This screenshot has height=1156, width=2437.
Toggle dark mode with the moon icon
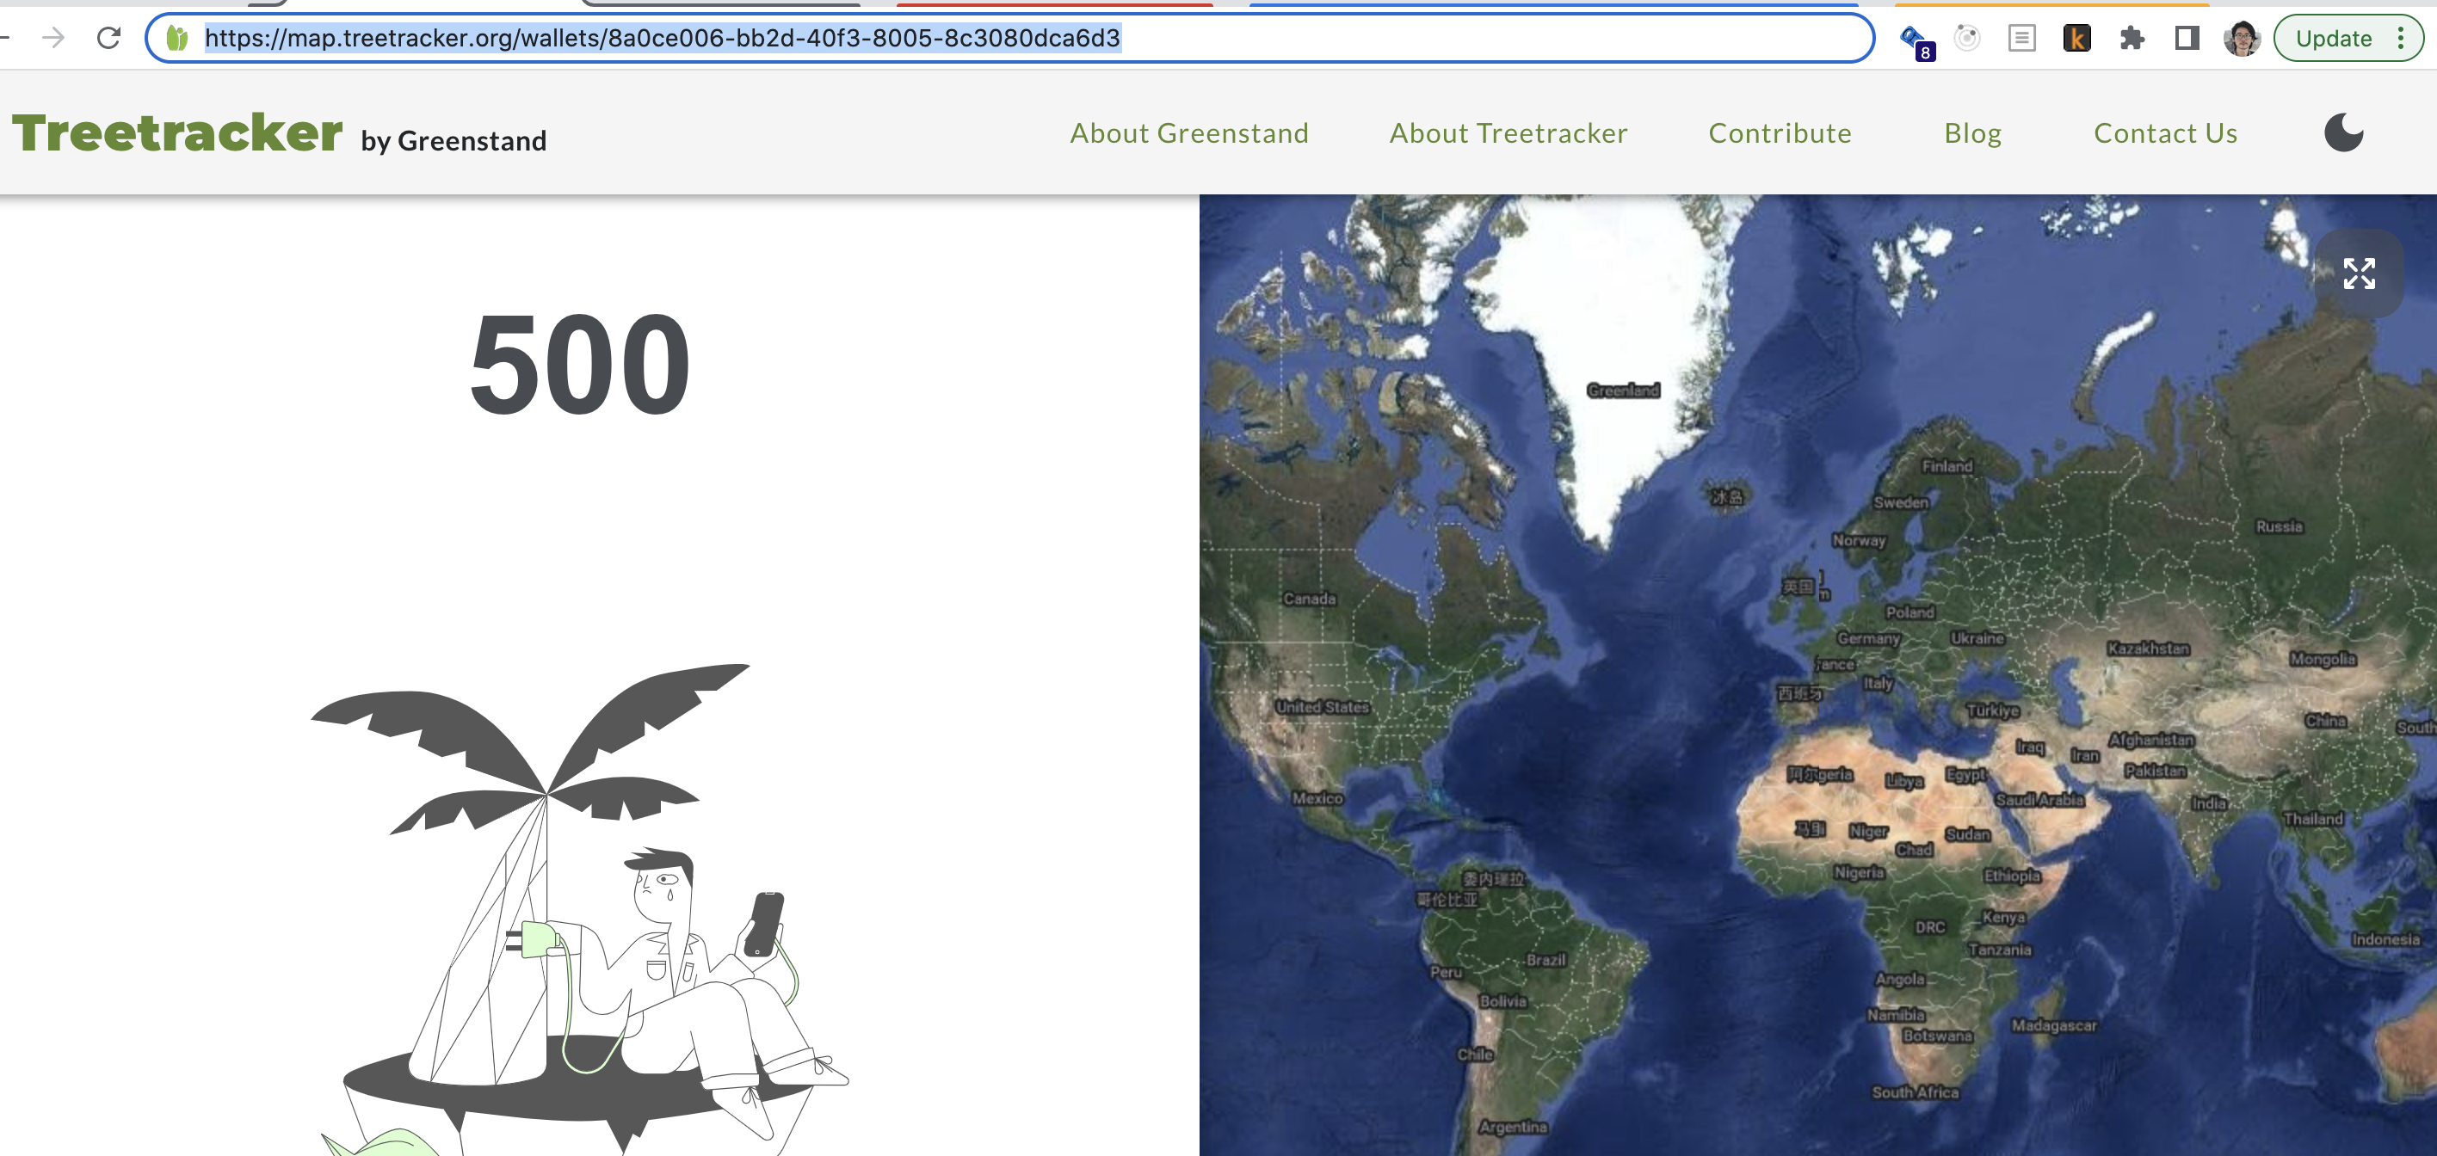2343,133
